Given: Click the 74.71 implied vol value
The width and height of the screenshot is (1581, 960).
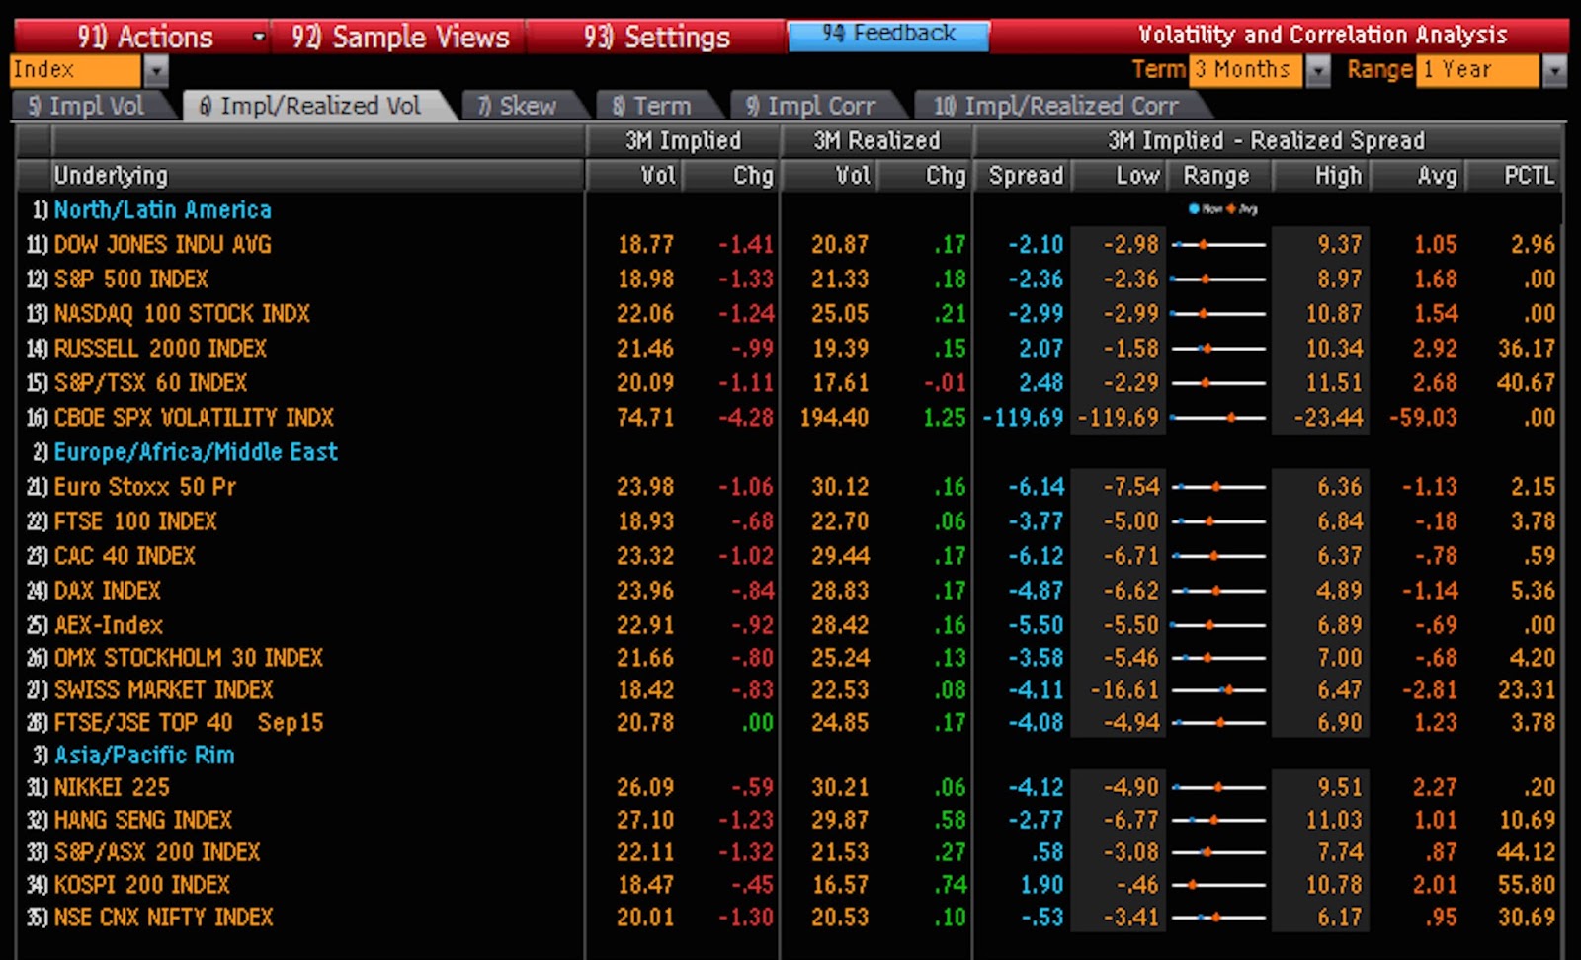Looking at the screenshot, I should (x=645, y=417).
